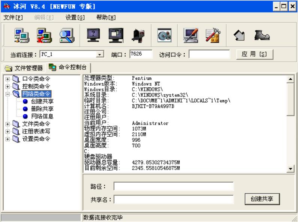Click the 2110M virtual memory value
Image resolution: width=298 pixels, height=222 pixels.
click(139, 135)
